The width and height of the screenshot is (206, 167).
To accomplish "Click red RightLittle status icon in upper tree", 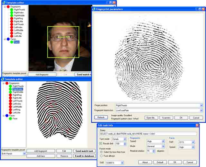I will (x=12, y=22).
